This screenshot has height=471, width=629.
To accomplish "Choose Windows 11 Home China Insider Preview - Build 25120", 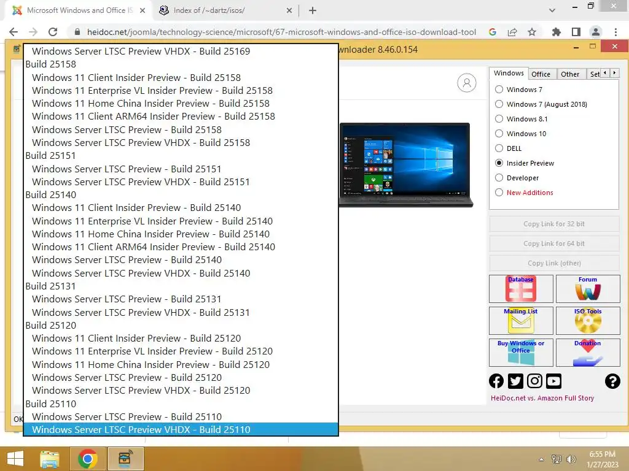I will coord(181,364).
